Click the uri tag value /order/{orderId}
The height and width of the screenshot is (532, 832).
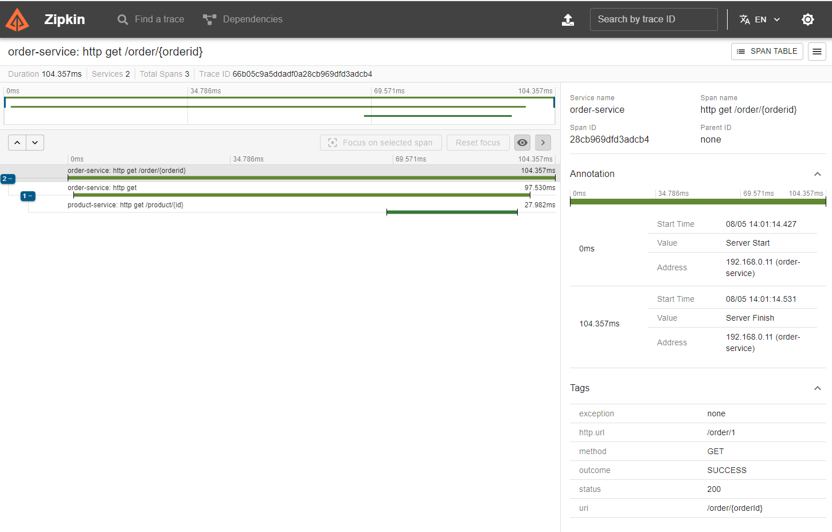[x=735, y=508]
